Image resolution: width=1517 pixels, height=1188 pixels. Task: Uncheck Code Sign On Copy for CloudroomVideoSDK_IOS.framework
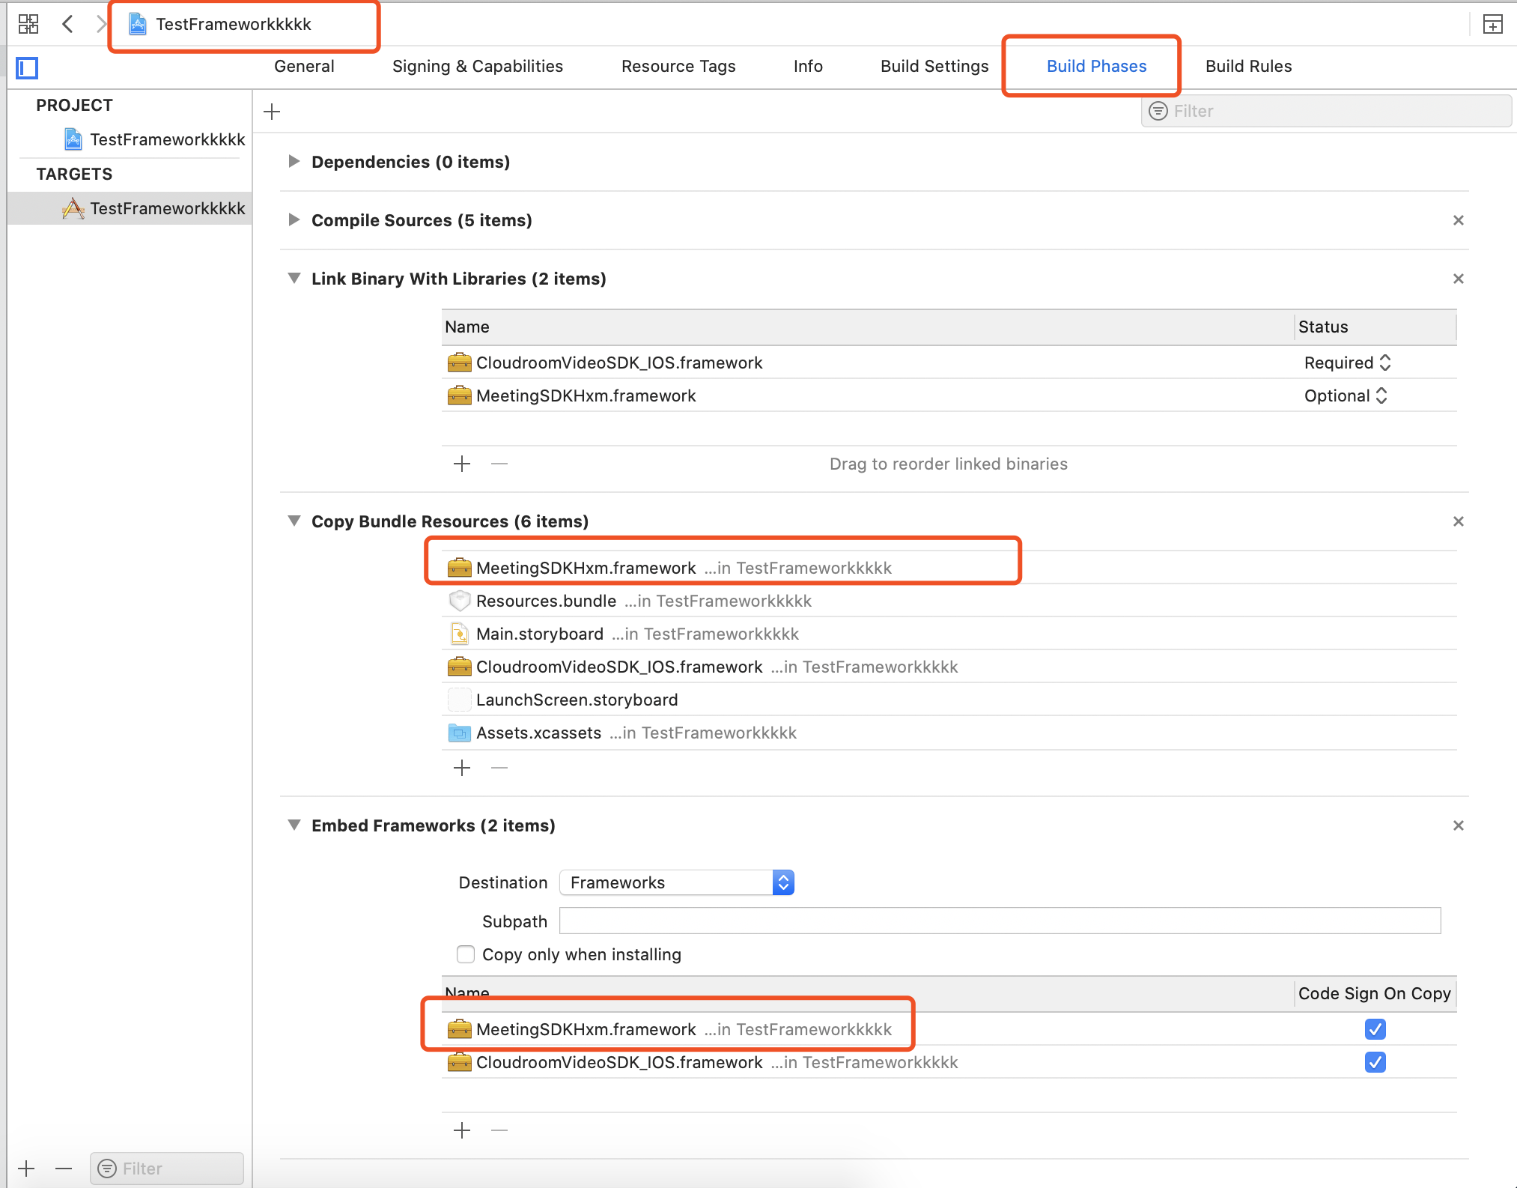pyautogui.click(x=1375, y=1062)
